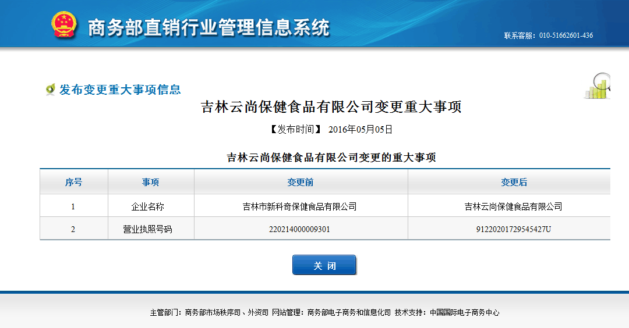This screenshot has width=629, height=328.
Task: Click the 变更前 column header
Action: click(x=301, y=182)
